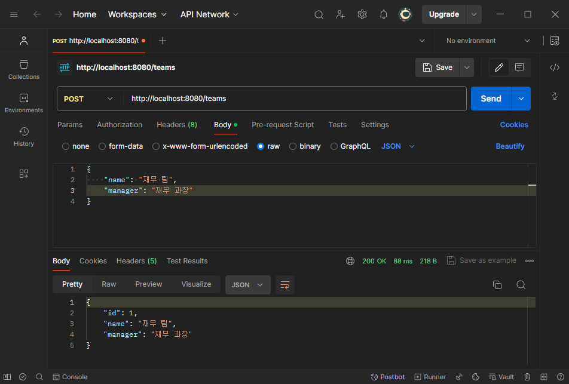
Task: Open the Pre-request Script tab
Action: tap(283, 125)
